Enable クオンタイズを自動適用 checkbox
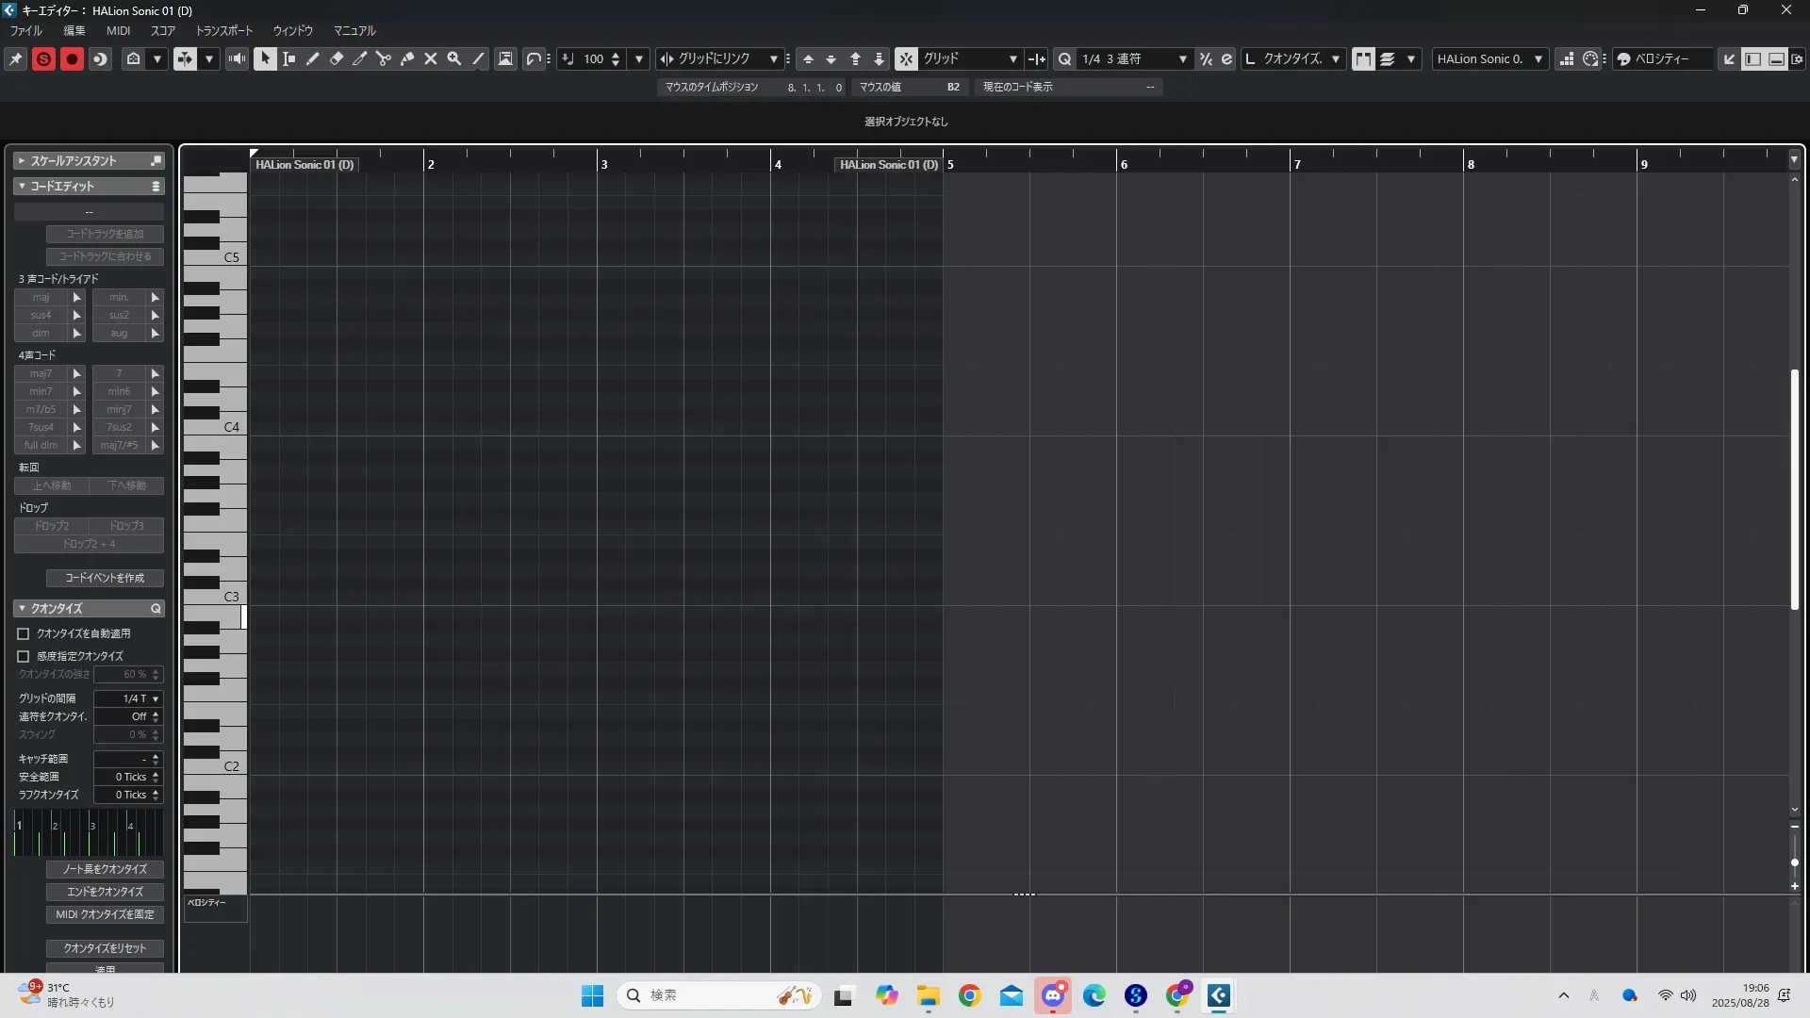This screenshot has width=1810, height=1018. tap(24, 633)
